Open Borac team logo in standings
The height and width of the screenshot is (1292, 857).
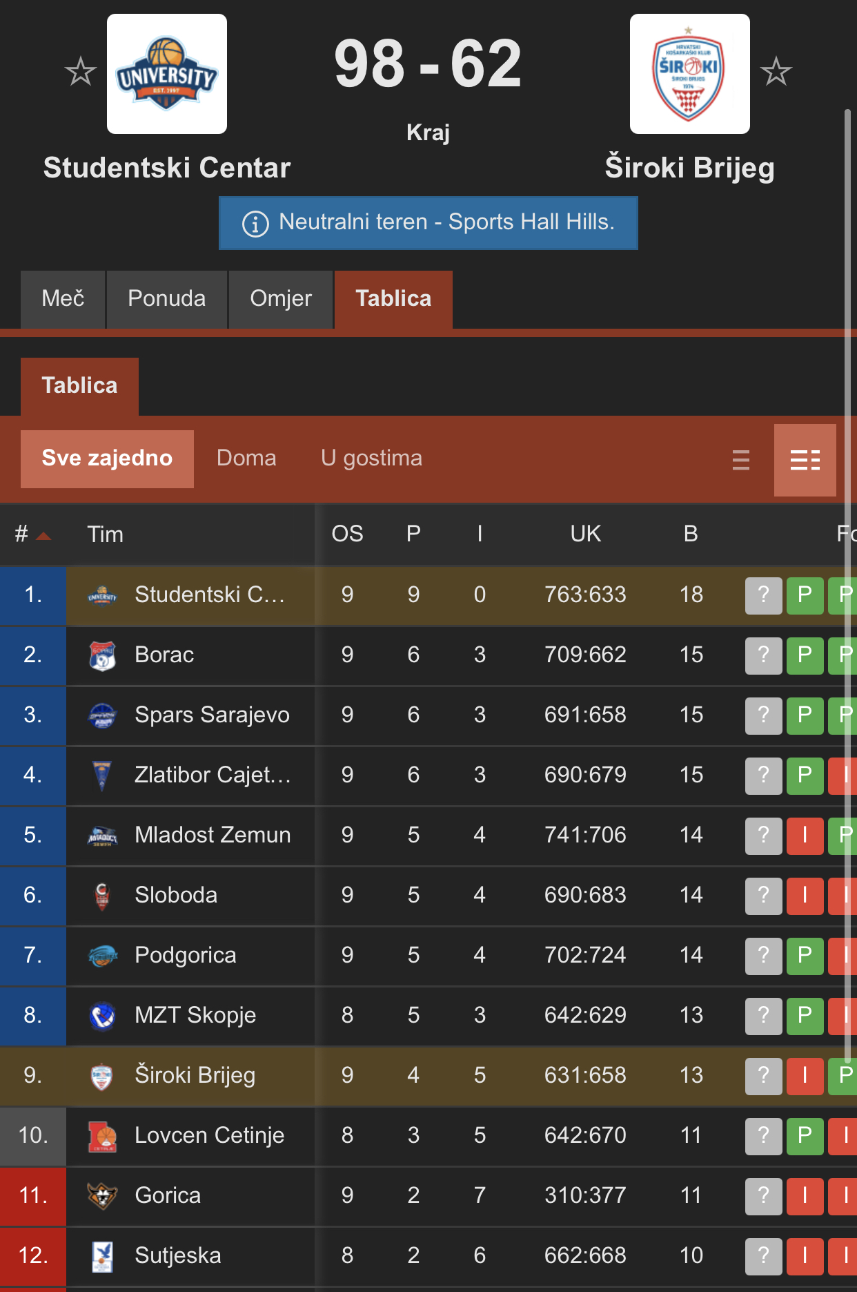(103, 655)
